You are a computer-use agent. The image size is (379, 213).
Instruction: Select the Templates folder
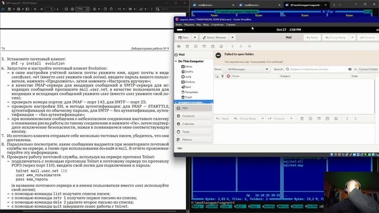(189, 92)
